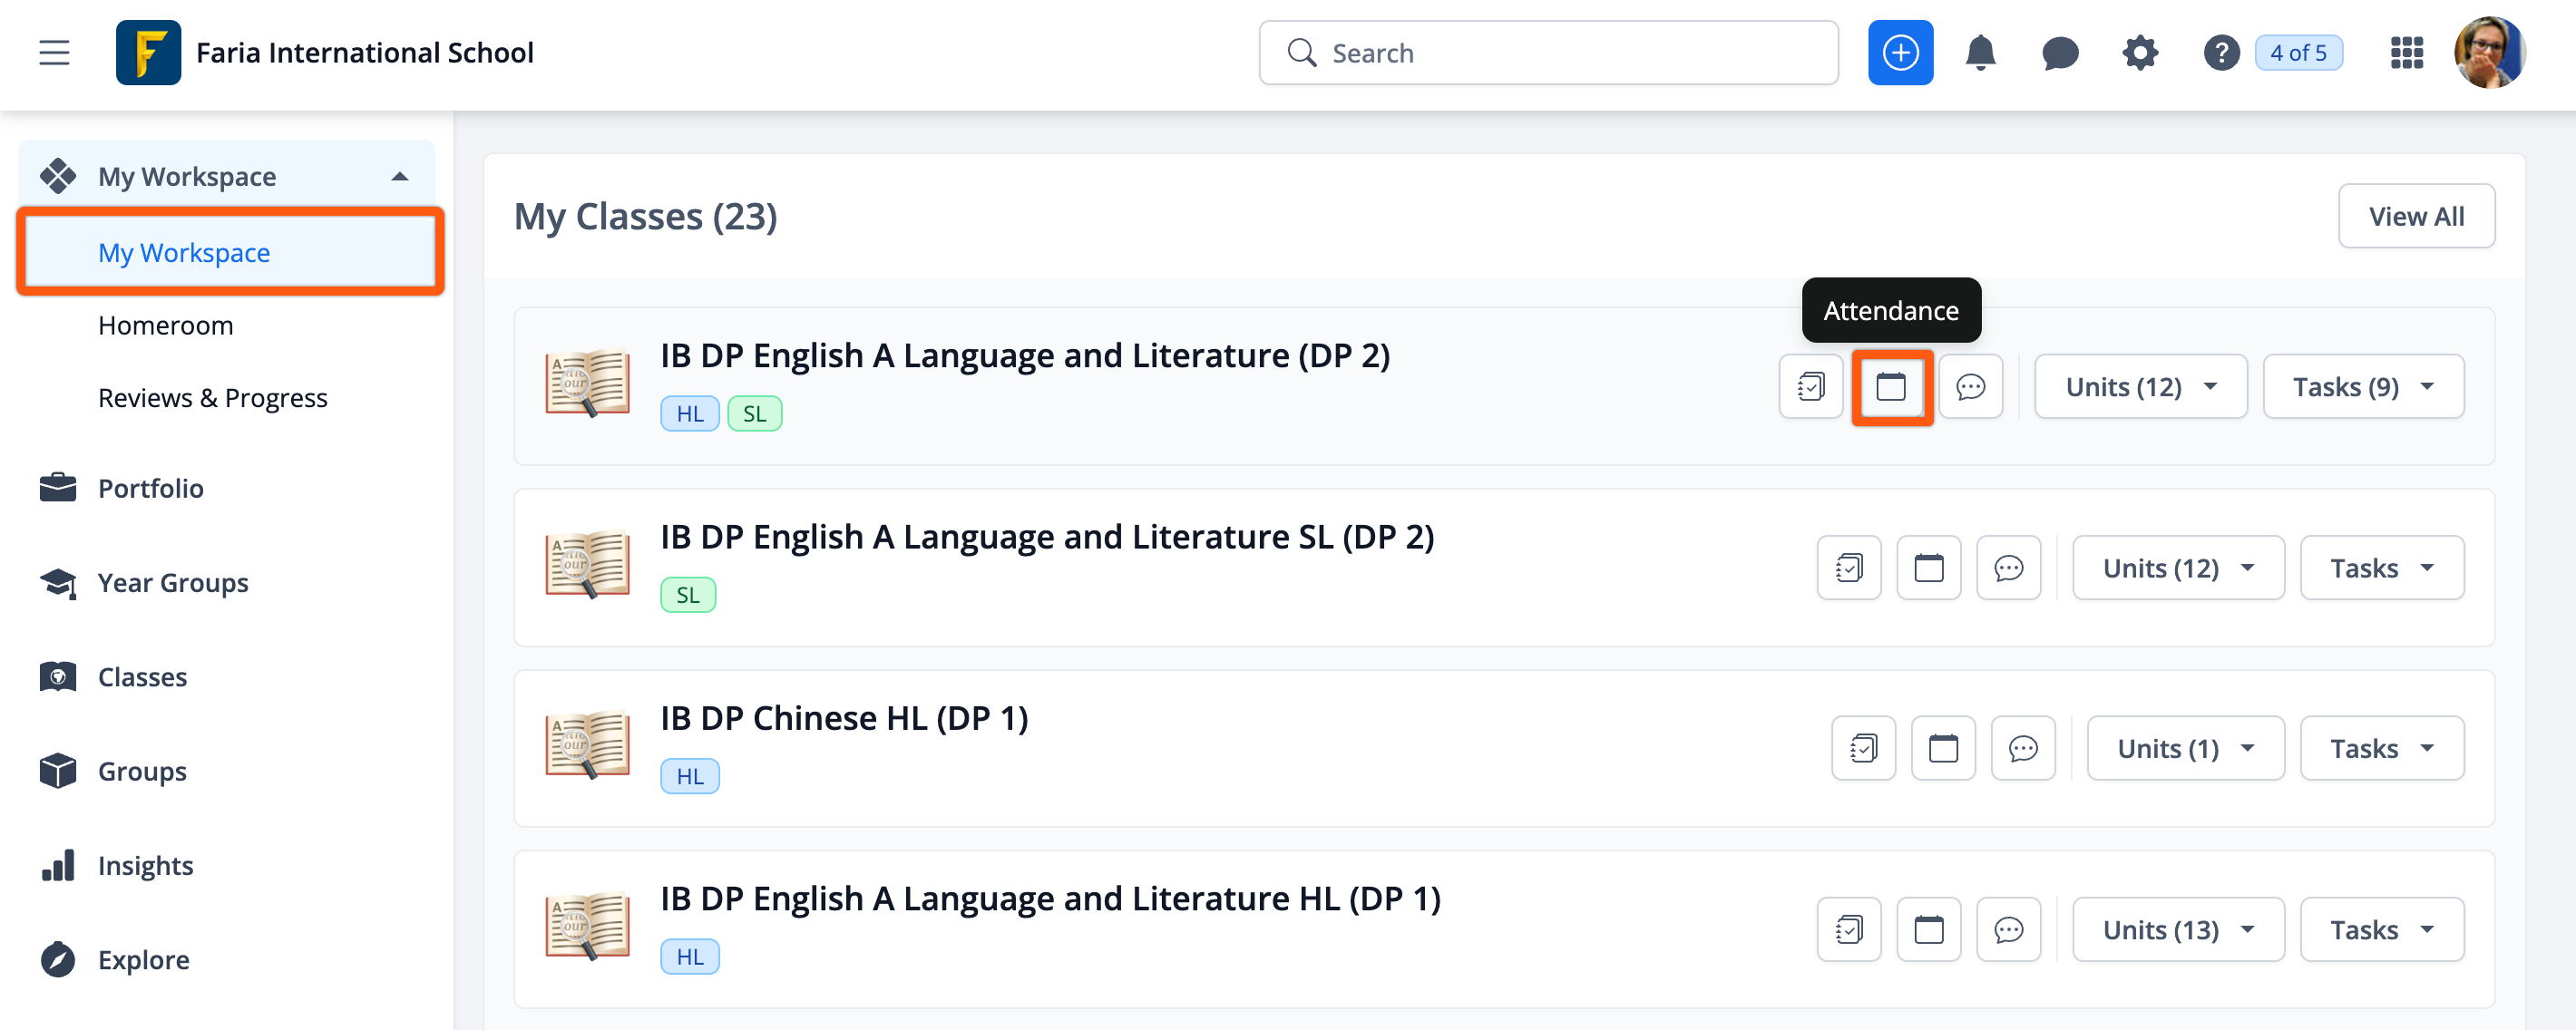The height and width of the screenshot is (1030, 2576).
Task: Open the attendance calendar for English A Language and Literature HL (DP 1)
Action: coord(1928,930)
